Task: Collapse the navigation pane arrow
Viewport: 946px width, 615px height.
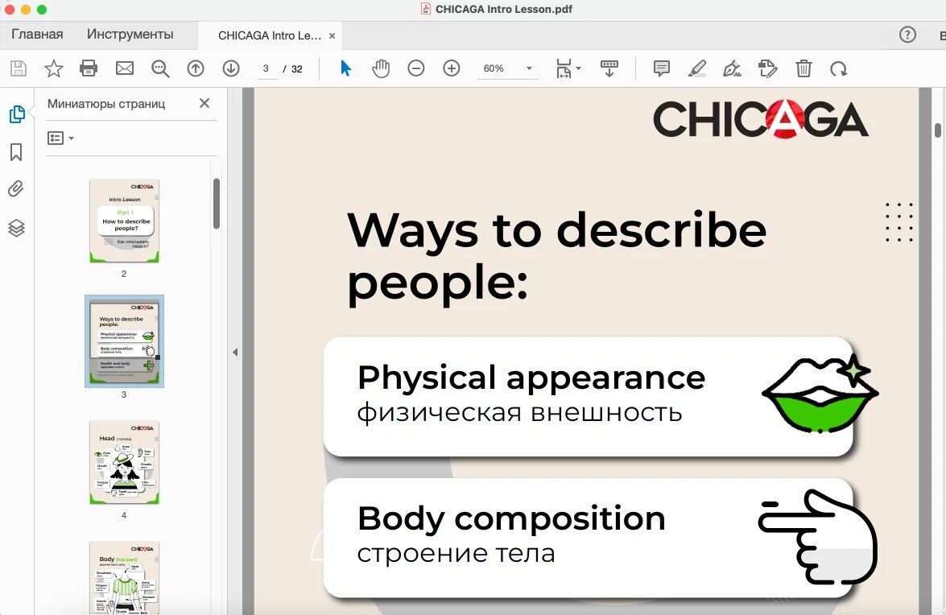Action: [235, 352]
